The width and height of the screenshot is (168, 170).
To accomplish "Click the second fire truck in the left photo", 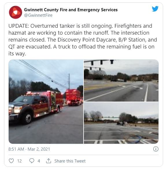I will [x=74, y=97].
